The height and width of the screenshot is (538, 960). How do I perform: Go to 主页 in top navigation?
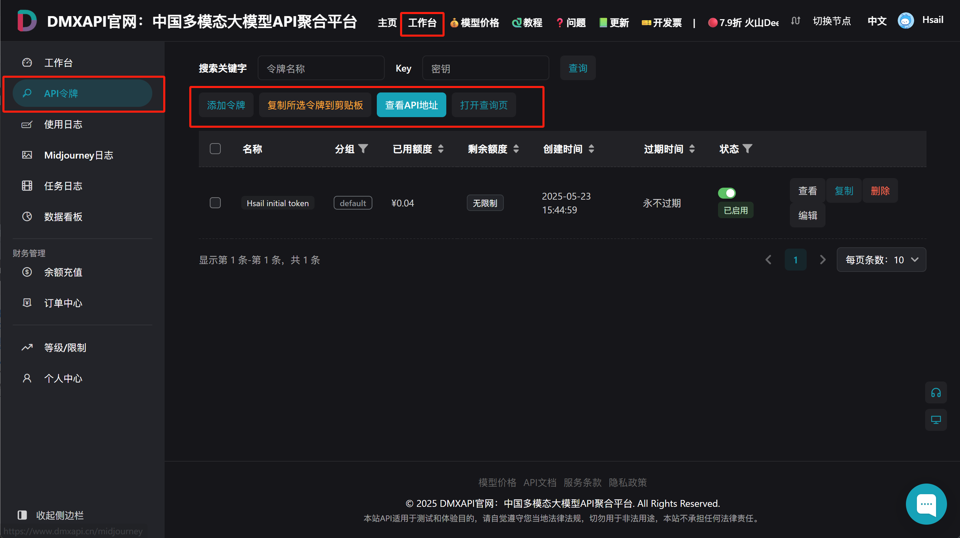(387, 23)
